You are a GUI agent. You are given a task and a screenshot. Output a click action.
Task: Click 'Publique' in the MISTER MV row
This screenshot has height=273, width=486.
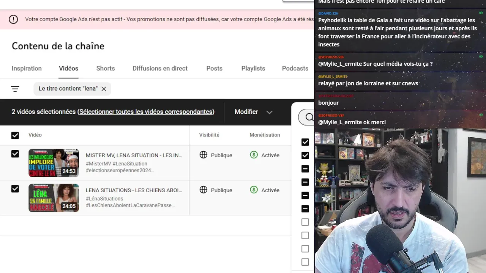coord(221,155)
